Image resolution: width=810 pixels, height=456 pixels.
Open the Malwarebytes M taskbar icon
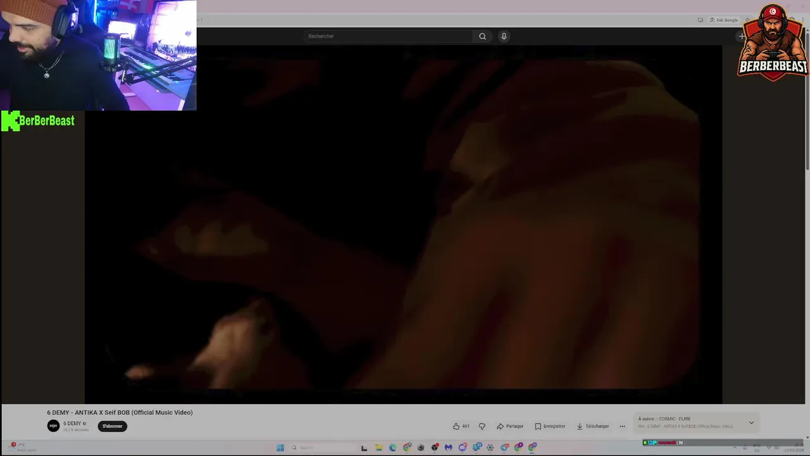pyautogui.click(x=449, y=448)
